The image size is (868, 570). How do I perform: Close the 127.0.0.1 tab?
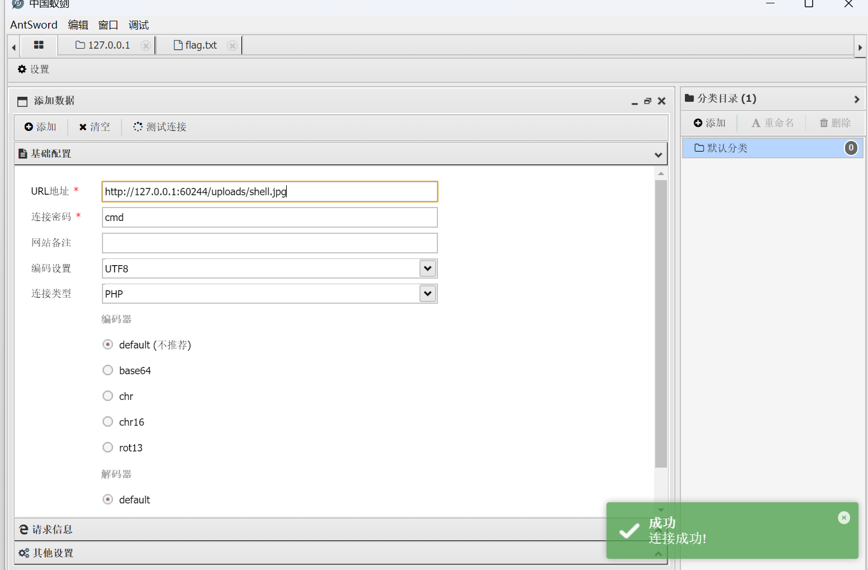[x=146, y=46]
